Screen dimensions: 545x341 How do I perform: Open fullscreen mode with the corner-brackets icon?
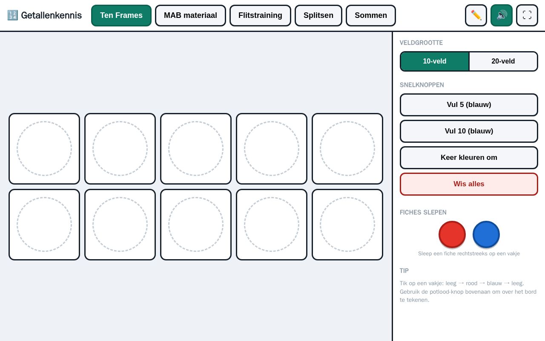[527, 15]
